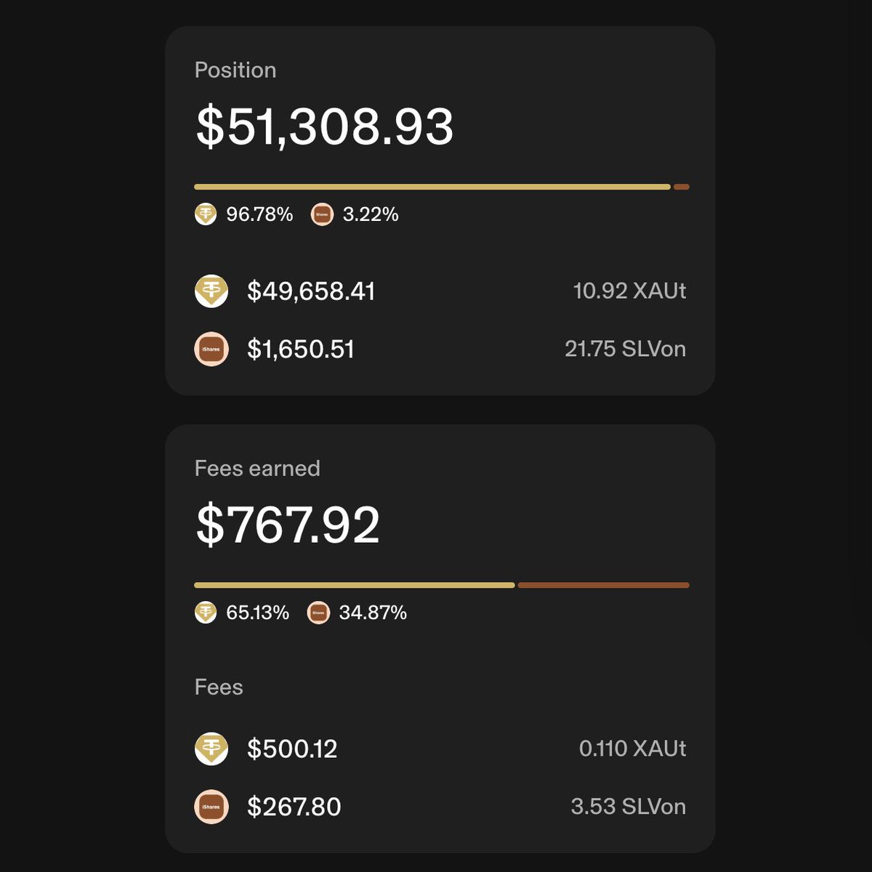
Task: Select the XAUt icon beside $500.12 fees
Action: point(211,748)
